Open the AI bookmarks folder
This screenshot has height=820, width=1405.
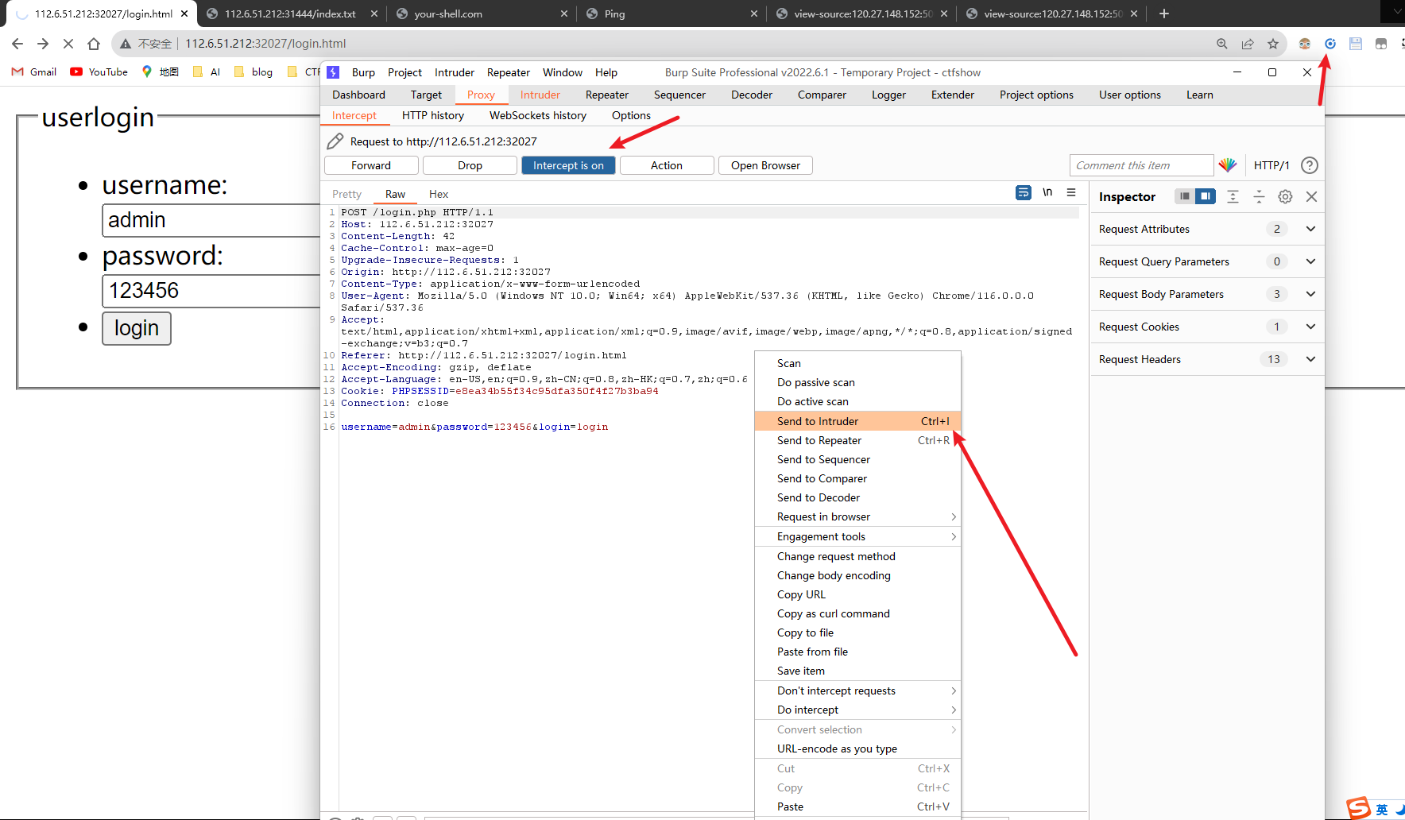click(x=207, y=72)
